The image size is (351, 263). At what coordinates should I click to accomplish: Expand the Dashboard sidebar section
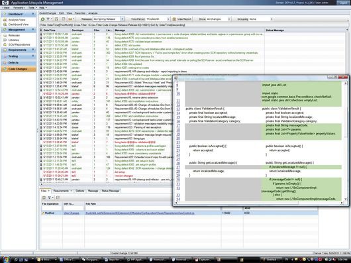point(33,14)
